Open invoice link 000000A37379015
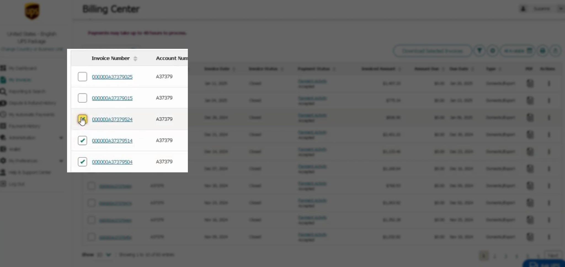The height and width of the screenshot is (267, 565). click(x=112, y=98)
